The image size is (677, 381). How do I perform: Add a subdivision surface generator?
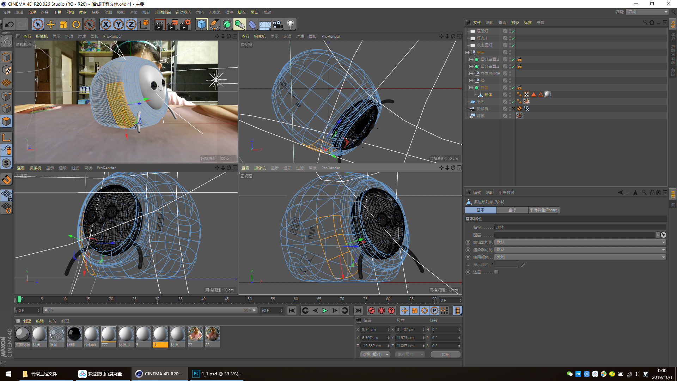click(227, 24)
